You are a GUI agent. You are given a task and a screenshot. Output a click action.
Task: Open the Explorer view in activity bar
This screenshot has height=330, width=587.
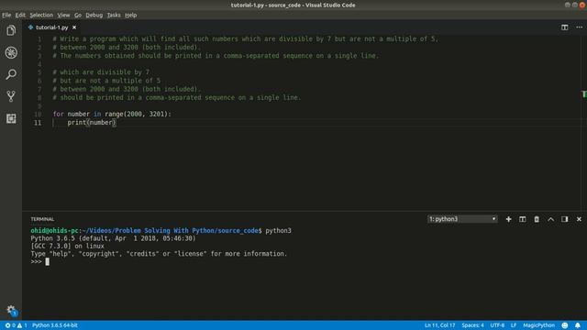click(11, 30)
